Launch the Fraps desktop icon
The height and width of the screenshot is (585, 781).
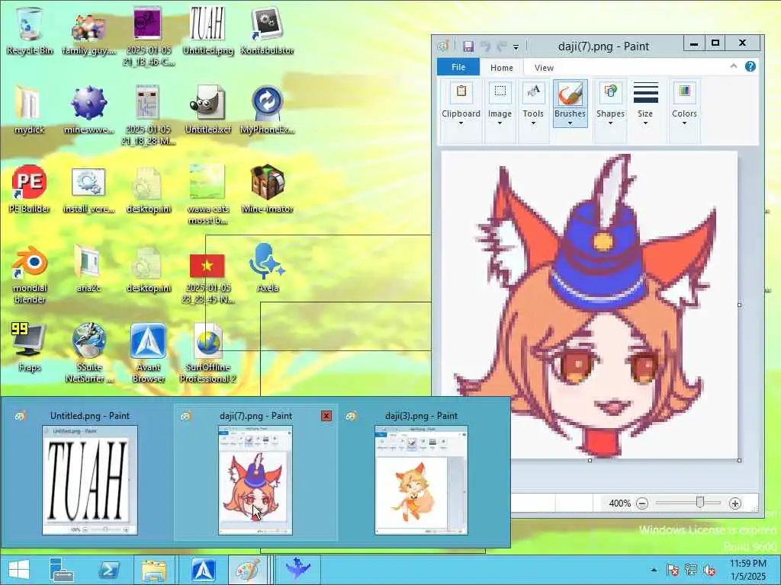pos(30,347)
